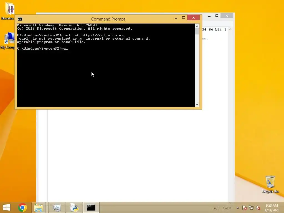Select the Command Prompt taskbar button
The image size is (284, 213).
click(x=91, y=207)
